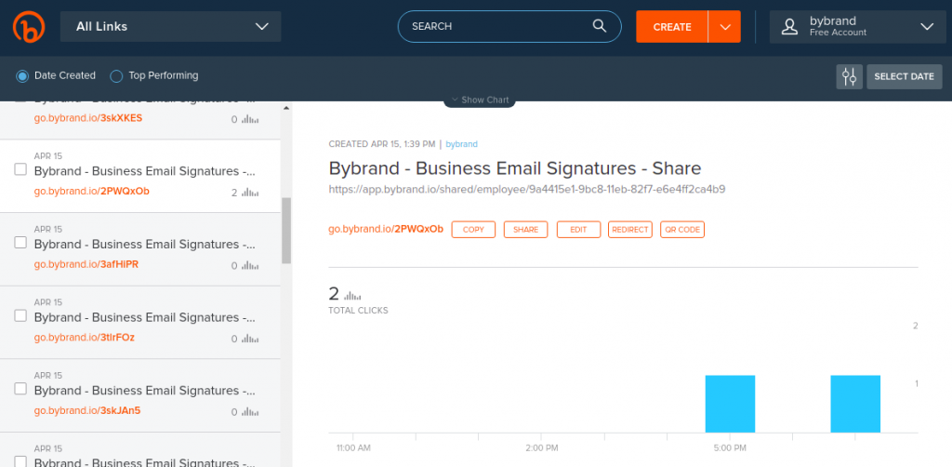Click stats bar icon for 3tIrFOz
The height and width of the screenshot is (467, 952).
250,339
